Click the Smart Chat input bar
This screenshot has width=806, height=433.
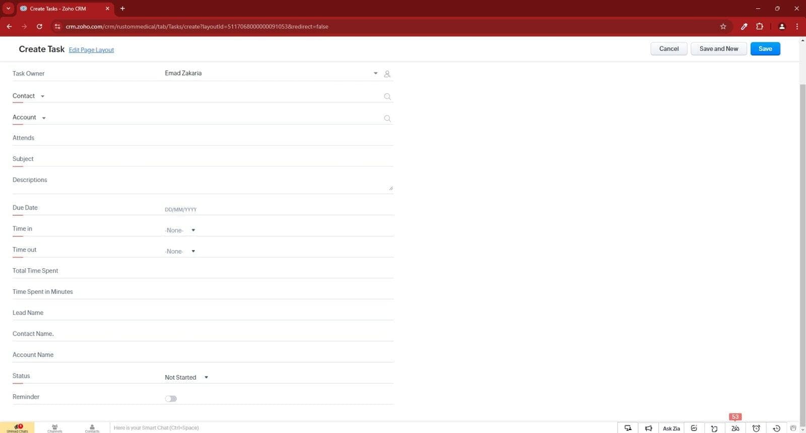pyautogui.click(x=363, y=428)
